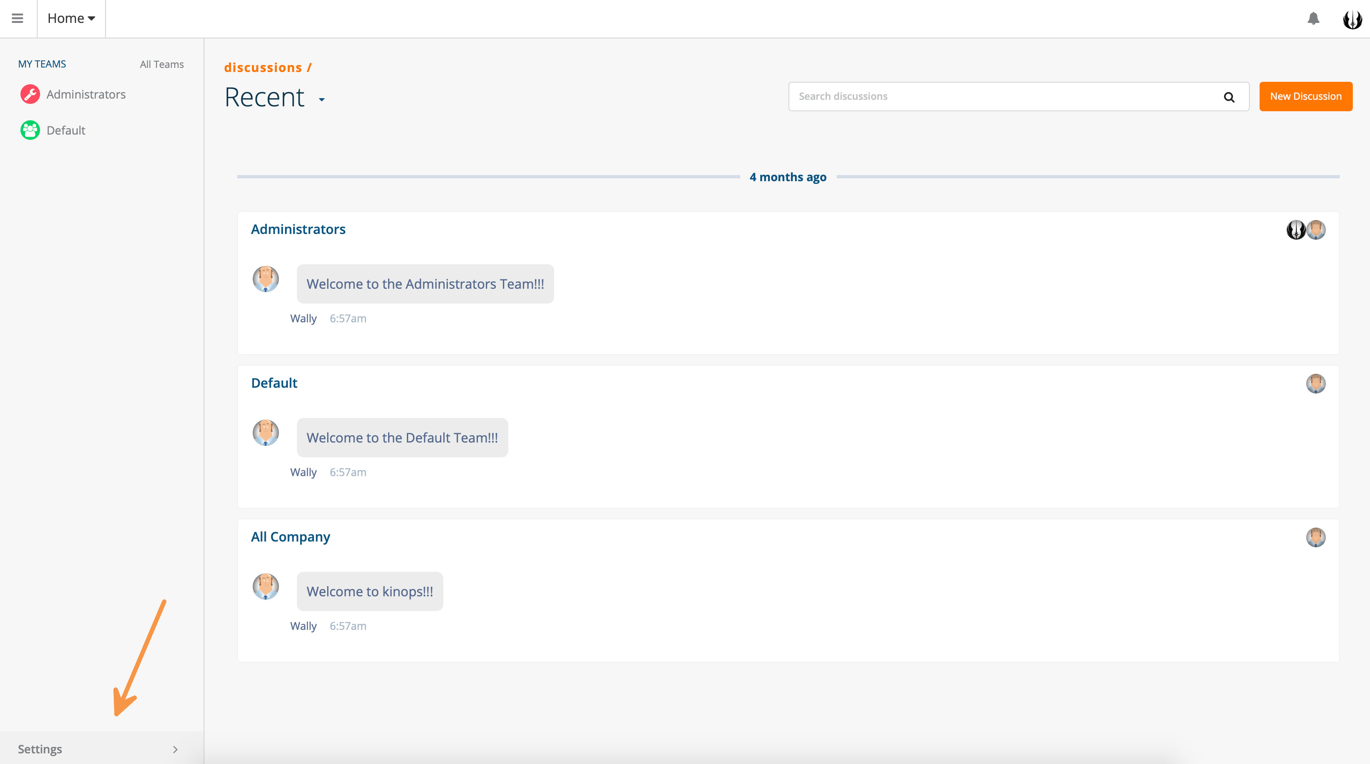Expand the Settings chevron in sidebar
1370x764 pixels.
pyautogui.click(x=175, y=749)
